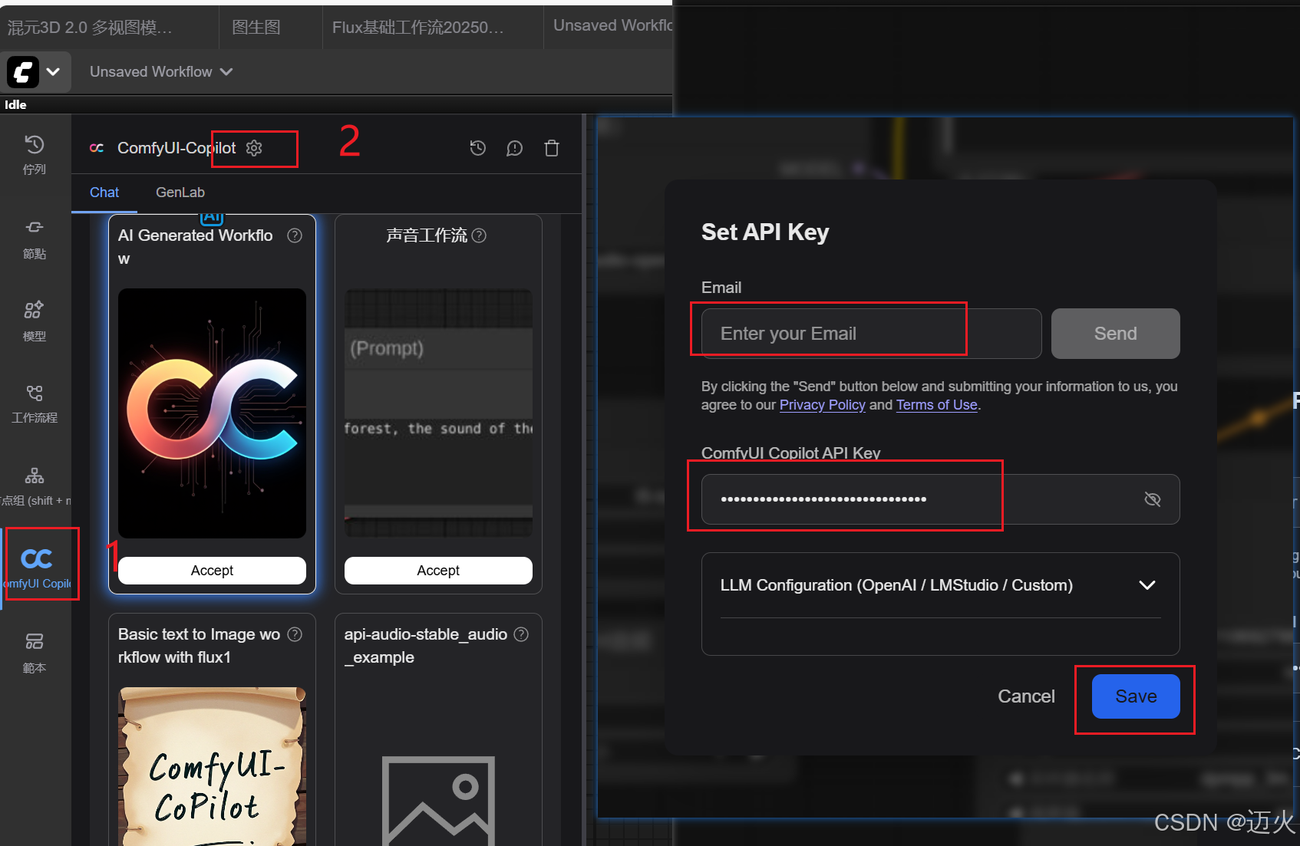Open ComfyUI-Copilot settings gear
Image resolution: width=1300 pixels, height=846 pixels.
click(x=254, y=148)
